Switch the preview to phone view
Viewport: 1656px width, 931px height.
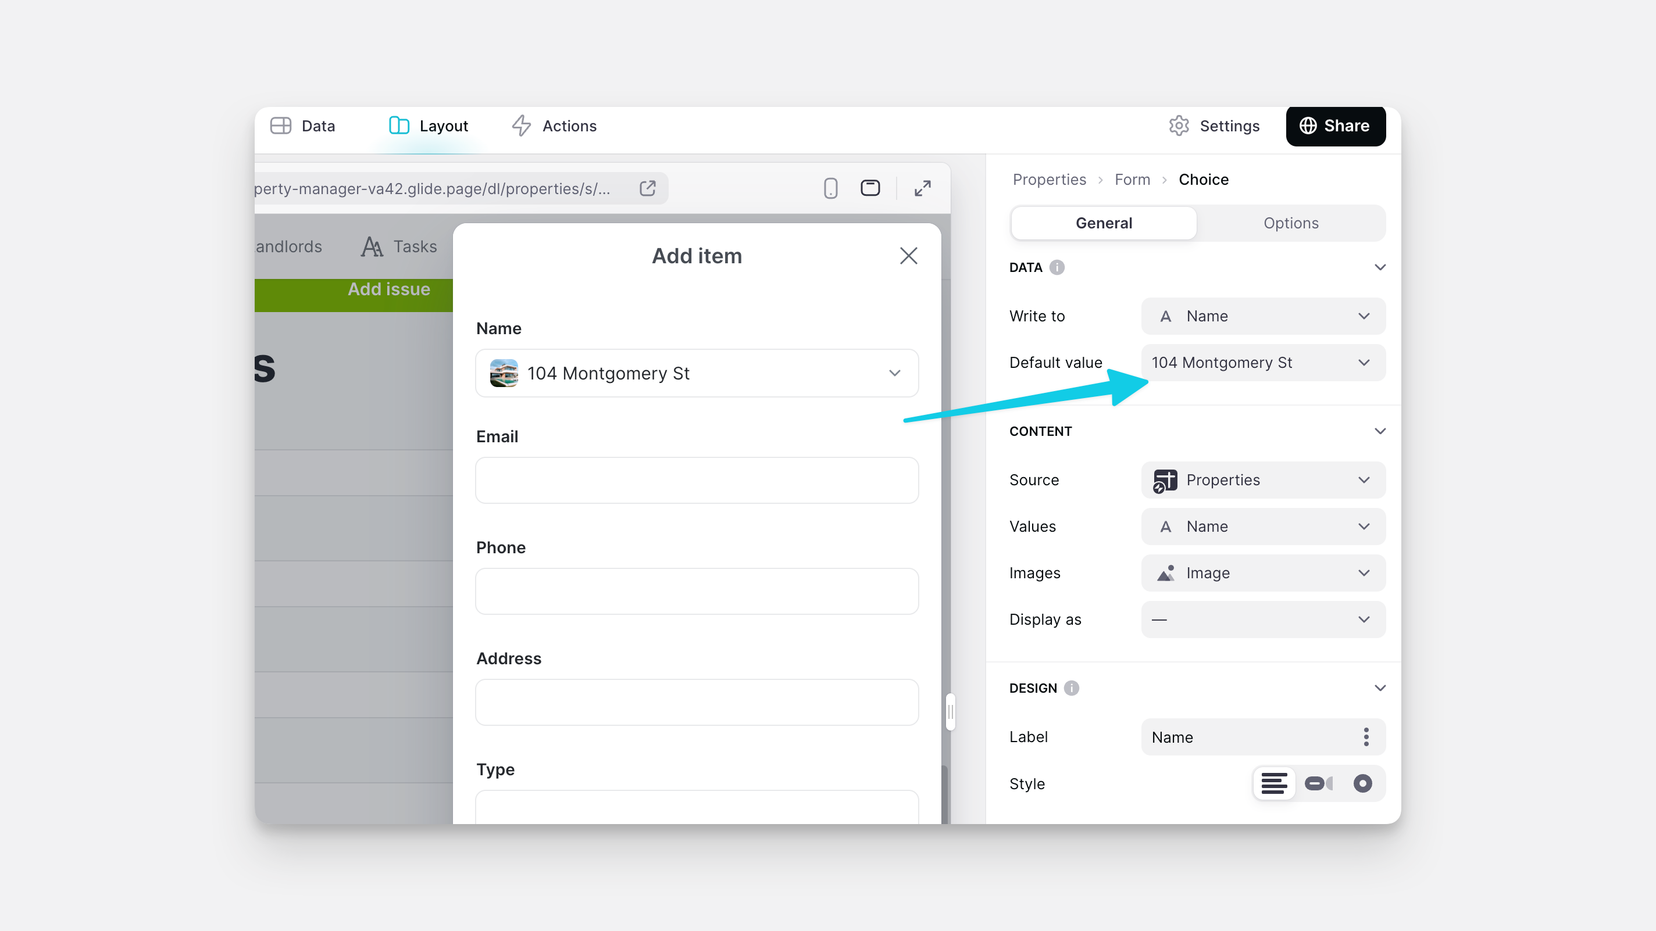coord(830,188)
